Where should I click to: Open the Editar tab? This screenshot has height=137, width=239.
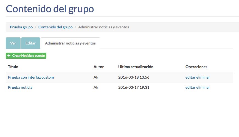click(30, 43)
